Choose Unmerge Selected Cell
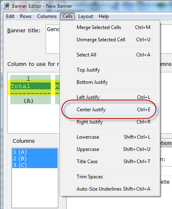 tap(110, 40)
